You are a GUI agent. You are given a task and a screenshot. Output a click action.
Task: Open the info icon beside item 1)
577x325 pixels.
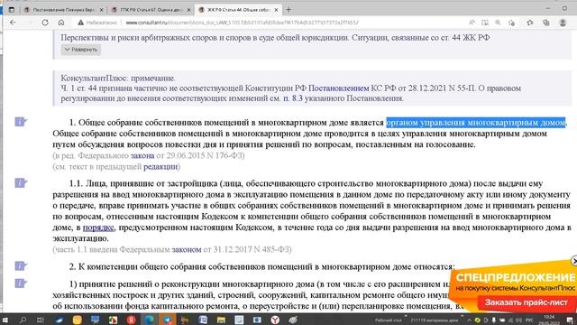[x=21, y=283]
